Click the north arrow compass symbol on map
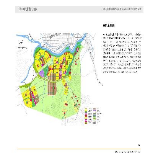153x157 pixels. tap(21, 43)
